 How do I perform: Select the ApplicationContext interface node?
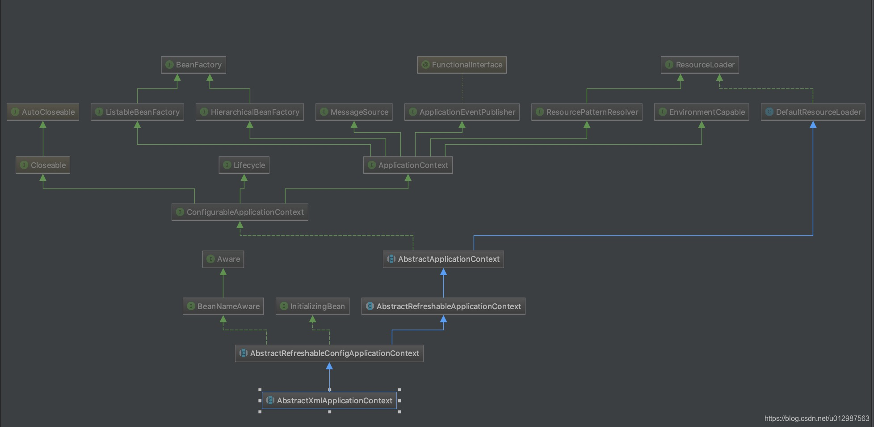[408, 165]
